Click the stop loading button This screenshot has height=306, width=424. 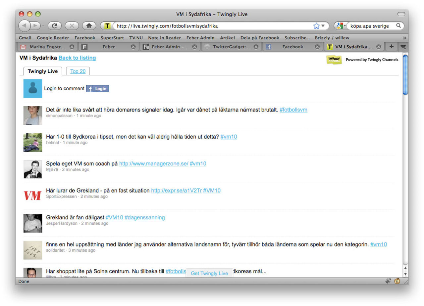pyautogui.click(x=72, y=26)
